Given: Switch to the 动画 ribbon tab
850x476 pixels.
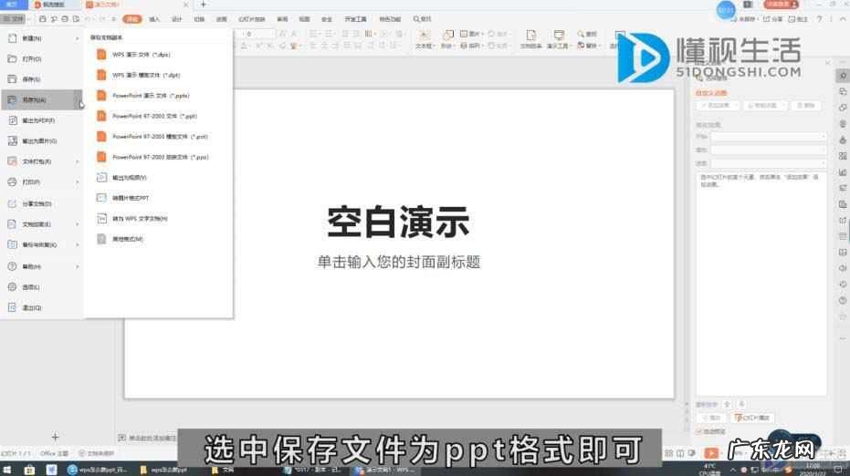Looking at the screenshot, I should 221,19.
